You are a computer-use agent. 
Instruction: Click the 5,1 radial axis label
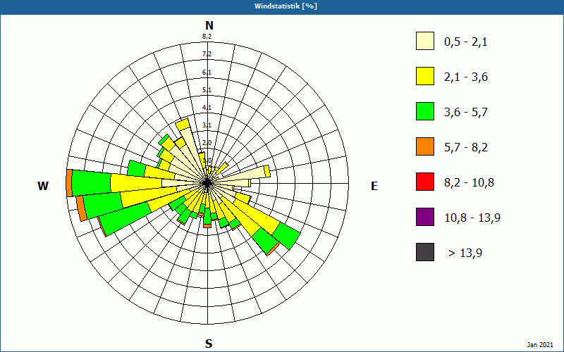(207, 90)
